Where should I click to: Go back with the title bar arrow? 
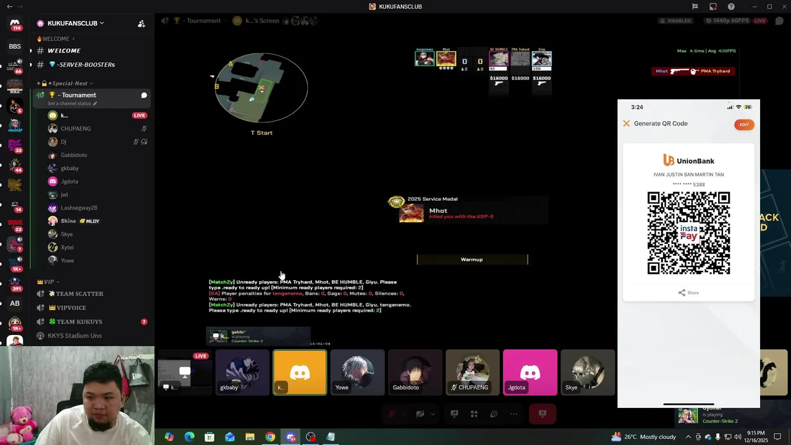(9, 7)
